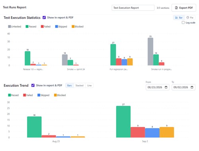Image resolution: width=199 pixels, height=151 pixels.
Task: Enable the Log scale checkbox
Action: [183, 22]
